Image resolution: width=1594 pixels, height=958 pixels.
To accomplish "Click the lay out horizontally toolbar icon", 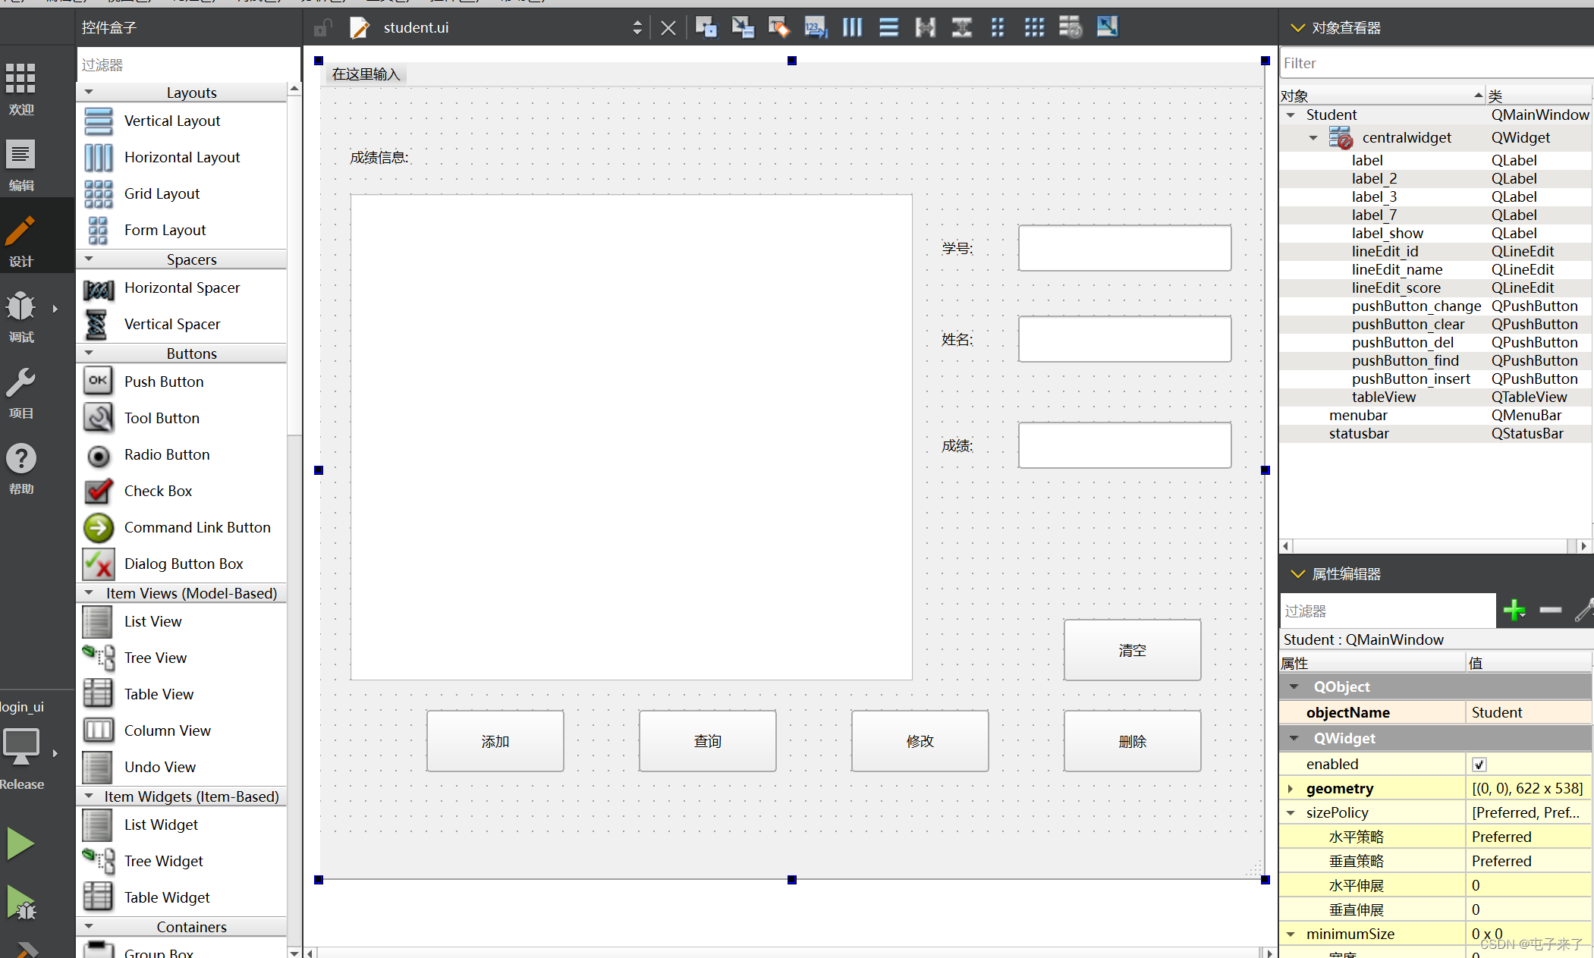I will [x=852, y=28].
